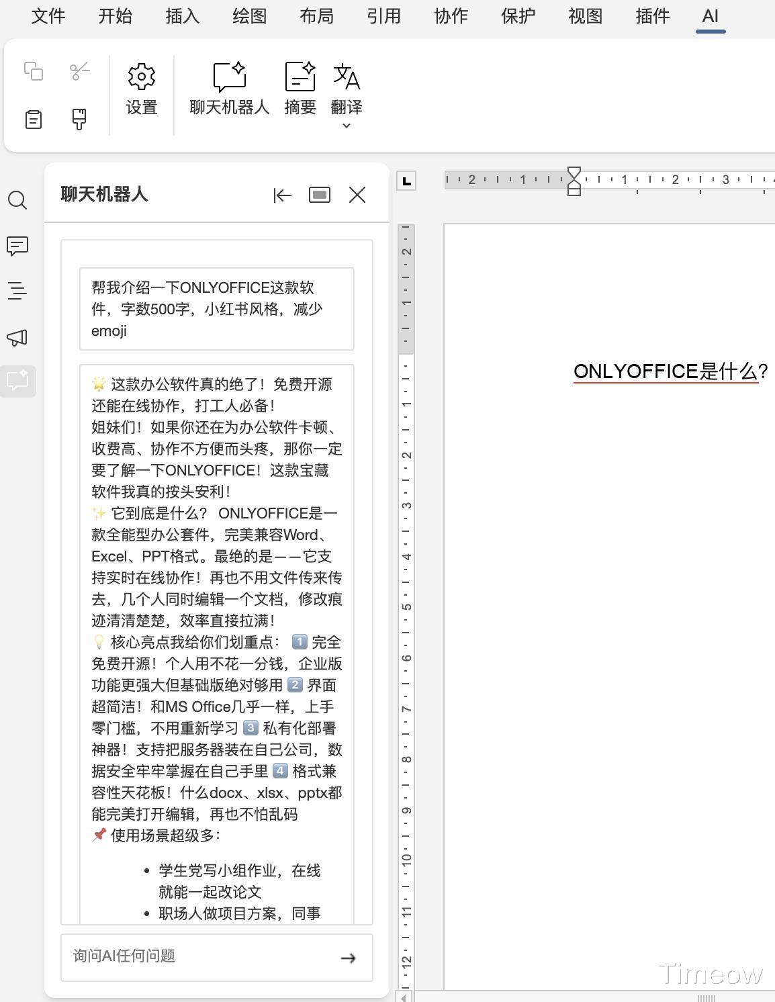
Task: Click the copy style paintbrush icon
Action: coord(79,120)
